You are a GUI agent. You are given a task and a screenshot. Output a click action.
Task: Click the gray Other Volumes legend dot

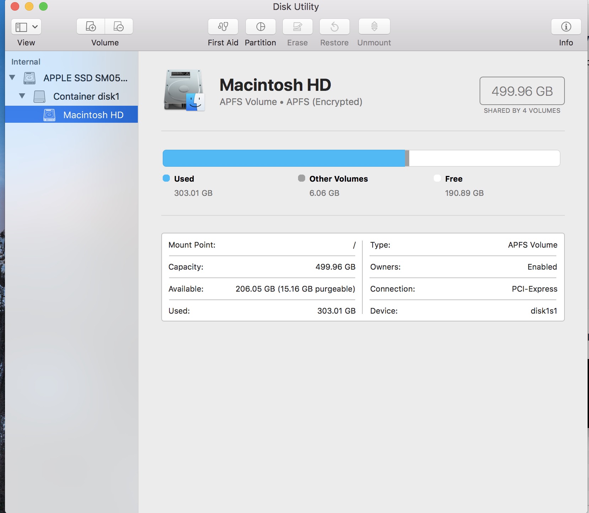[x=302, y=178]
